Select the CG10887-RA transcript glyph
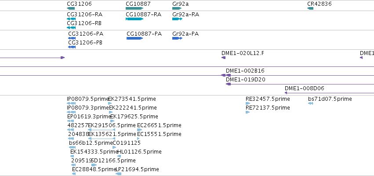Screen dimensions: 374x176 [x=134, y=19]
